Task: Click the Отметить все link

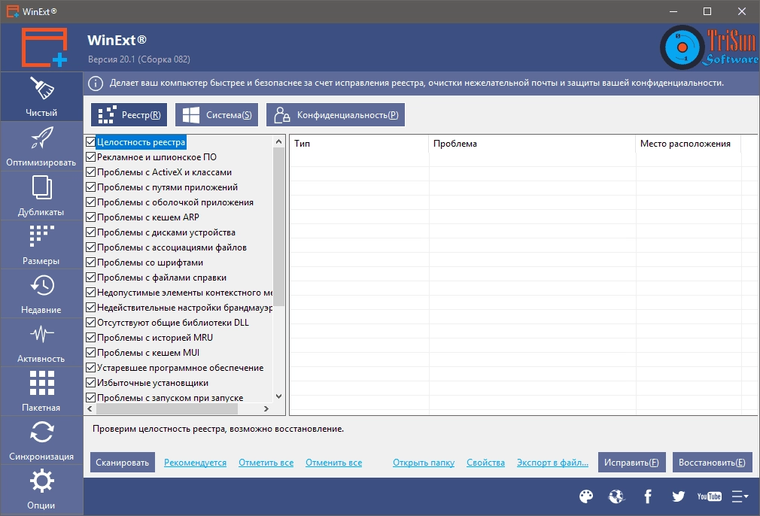Action: (x=266, y=463)
